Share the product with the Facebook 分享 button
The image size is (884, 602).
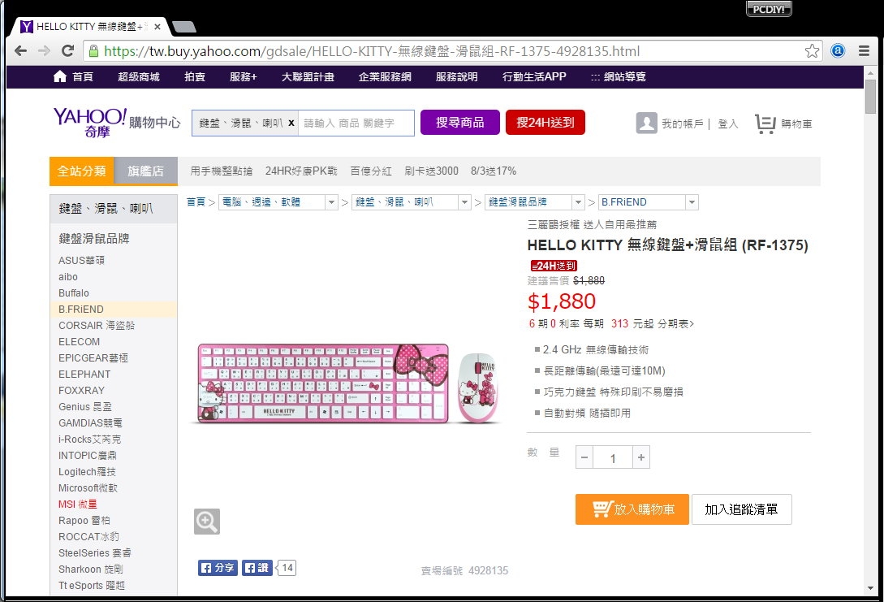[218, 568]
